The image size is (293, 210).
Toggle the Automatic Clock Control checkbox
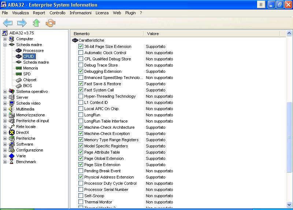[x=81, y=52]
